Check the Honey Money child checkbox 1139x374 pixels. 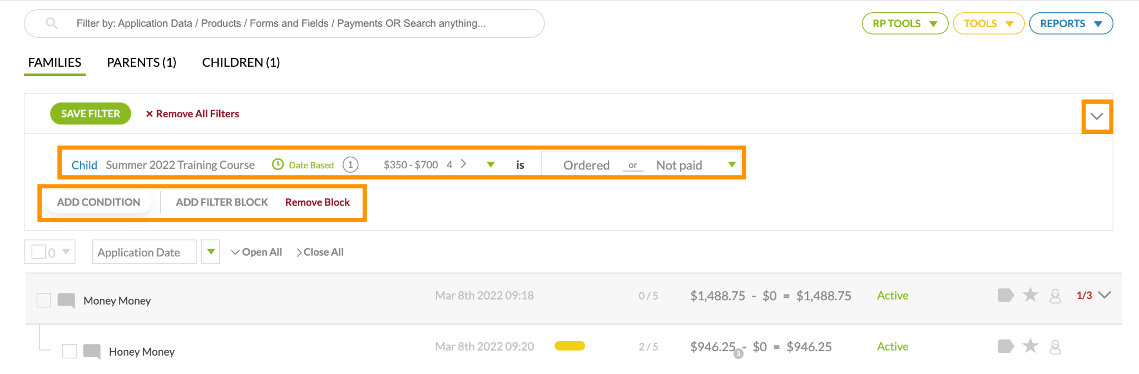pyautogui.click(x=69, y=351)
